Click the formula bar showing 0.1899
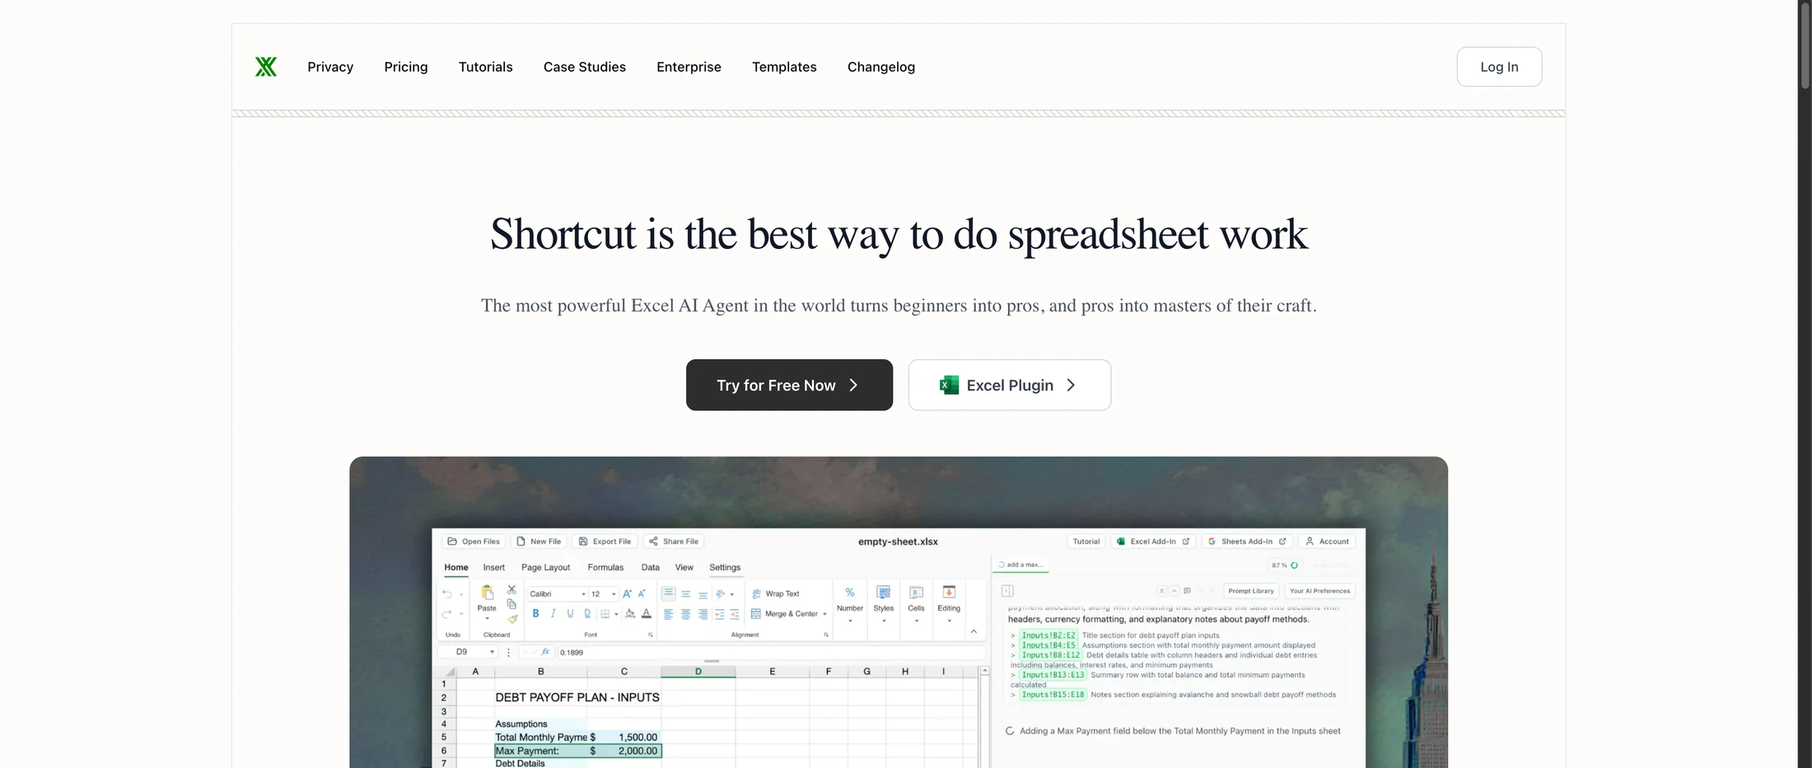The width and height of the screenshot is (1812, 768). [771, 652]
